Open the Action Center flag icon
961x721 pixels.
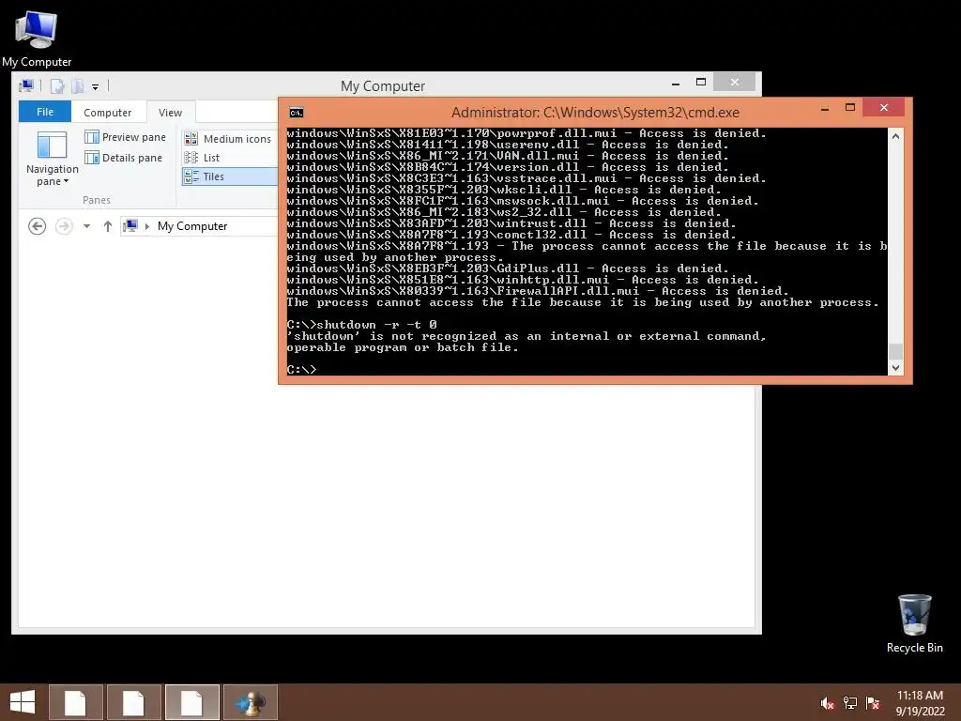coord(873,703)
